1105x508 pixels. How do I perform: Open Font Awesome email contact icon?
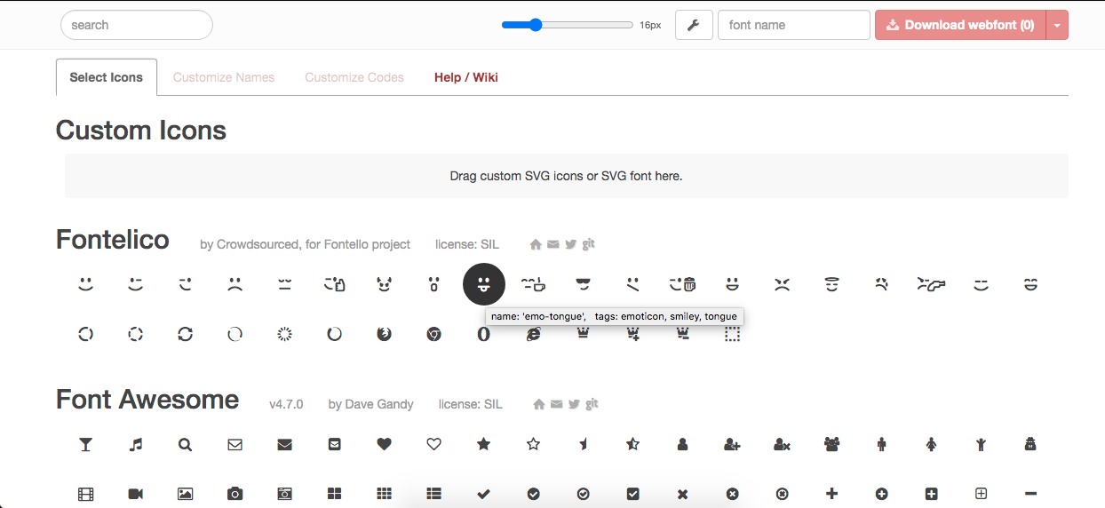557,404
